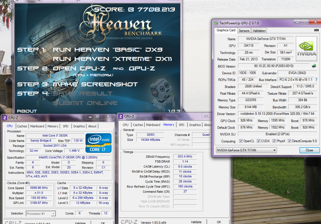The width and height of the screenshot is (321, 224).
Task: Select Memory tab in right CPU-Z window
Action: pyautogui.click(x=169, y=125)
